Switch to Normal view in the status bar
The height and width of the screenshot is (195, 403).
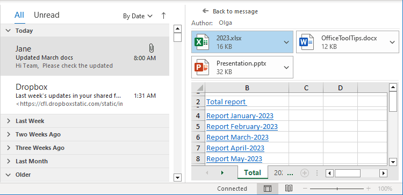point(268,189)
